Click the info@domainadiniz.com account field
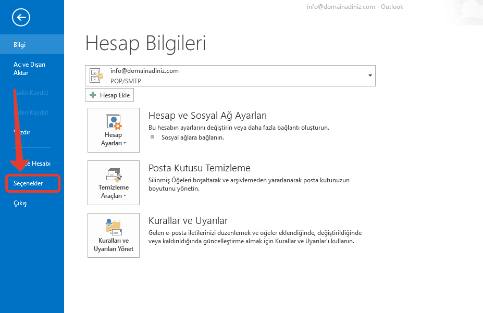483x313 pixels. pos(229,76)
